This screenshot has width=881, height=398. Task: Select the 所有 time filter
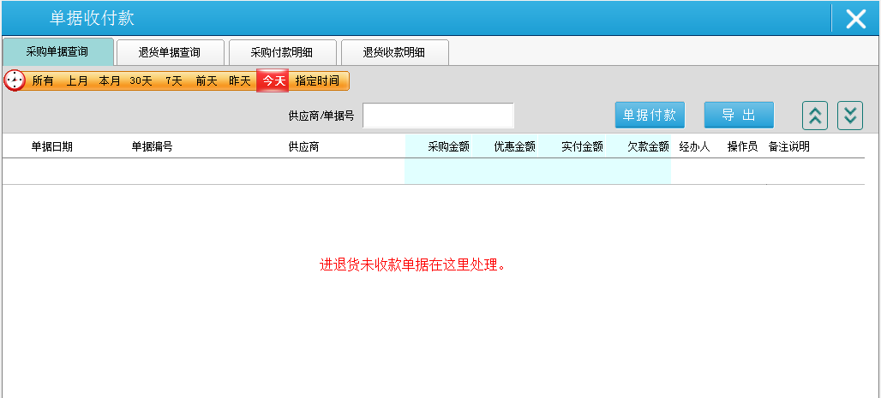point(43,80)
